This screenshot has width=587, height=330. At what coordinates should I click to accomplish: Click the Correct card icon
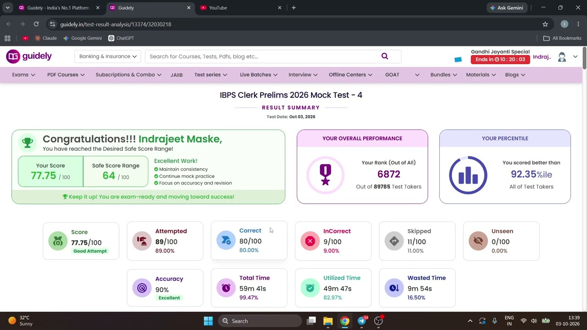click(x=226, y=240)
